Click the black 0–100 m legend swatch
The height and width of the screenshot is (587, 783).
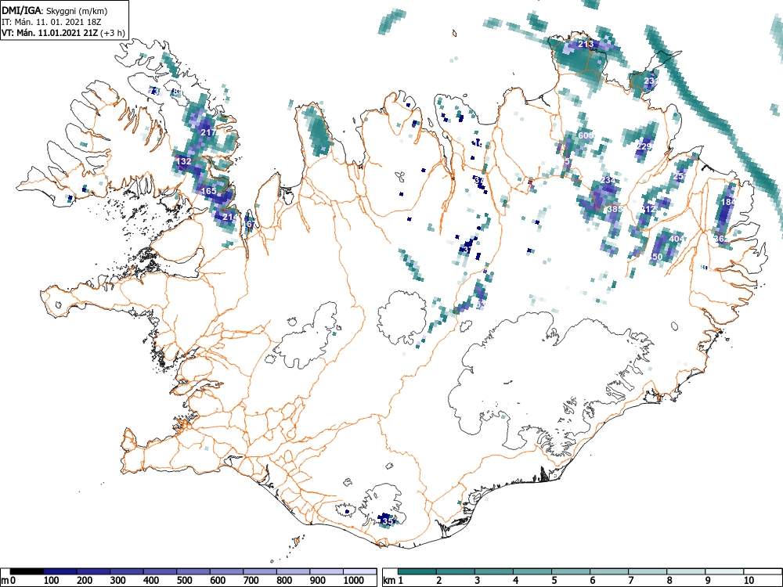27,571
